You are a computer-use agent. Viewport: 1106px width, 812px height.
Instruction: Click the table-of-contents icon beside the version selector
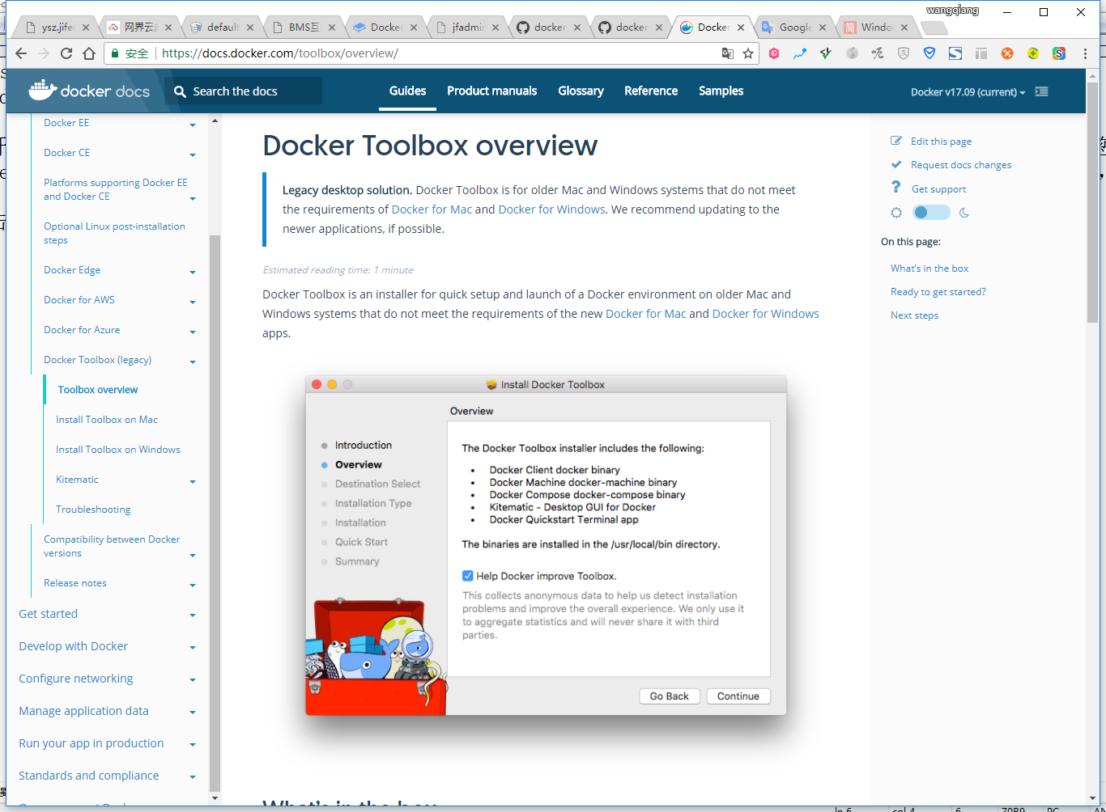pos(1042,91)
